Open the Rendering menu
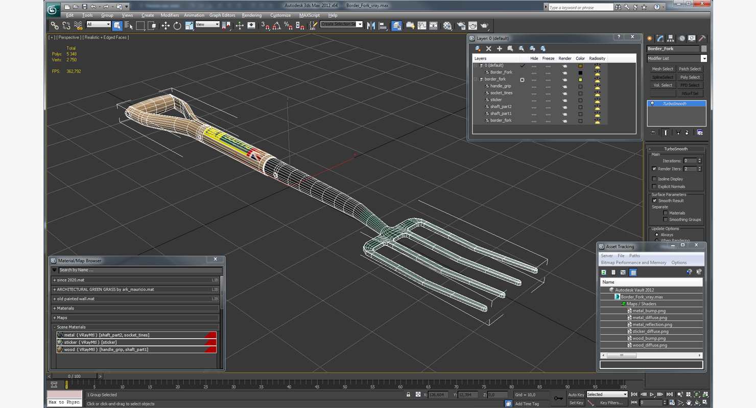The height and width of the screenshot is (408, 756). 251,15
